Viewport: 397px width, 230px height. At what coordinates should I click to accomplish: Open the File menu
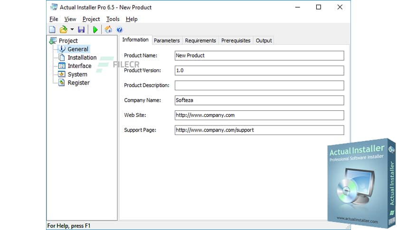[54, 19]
